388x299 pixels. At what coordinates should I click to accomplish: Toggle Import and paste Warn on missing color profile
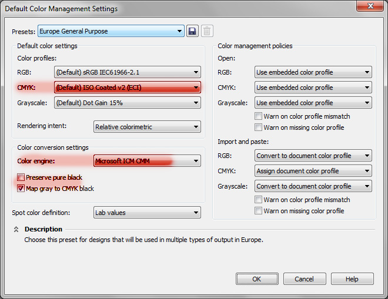[258, 211]
